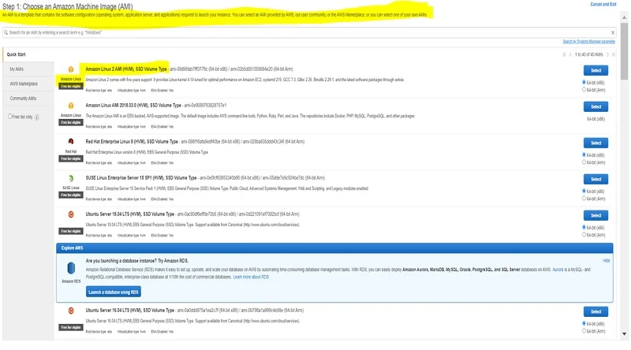631x350 pixels.
Task: Switch to the AWS Marketplace tab
Action: click(28, 84)
